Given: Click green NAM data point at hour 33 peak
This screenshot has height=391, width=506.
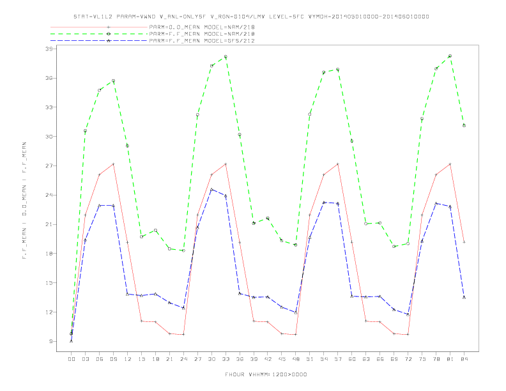Looking at the screenshot, I should click(226, 57).
